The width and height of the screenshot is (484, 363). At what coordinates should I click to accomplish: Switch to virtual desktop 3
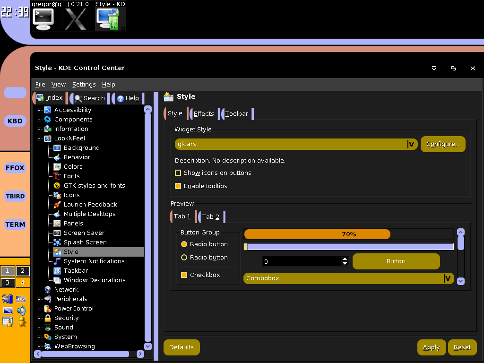click(x=8, y=283)
